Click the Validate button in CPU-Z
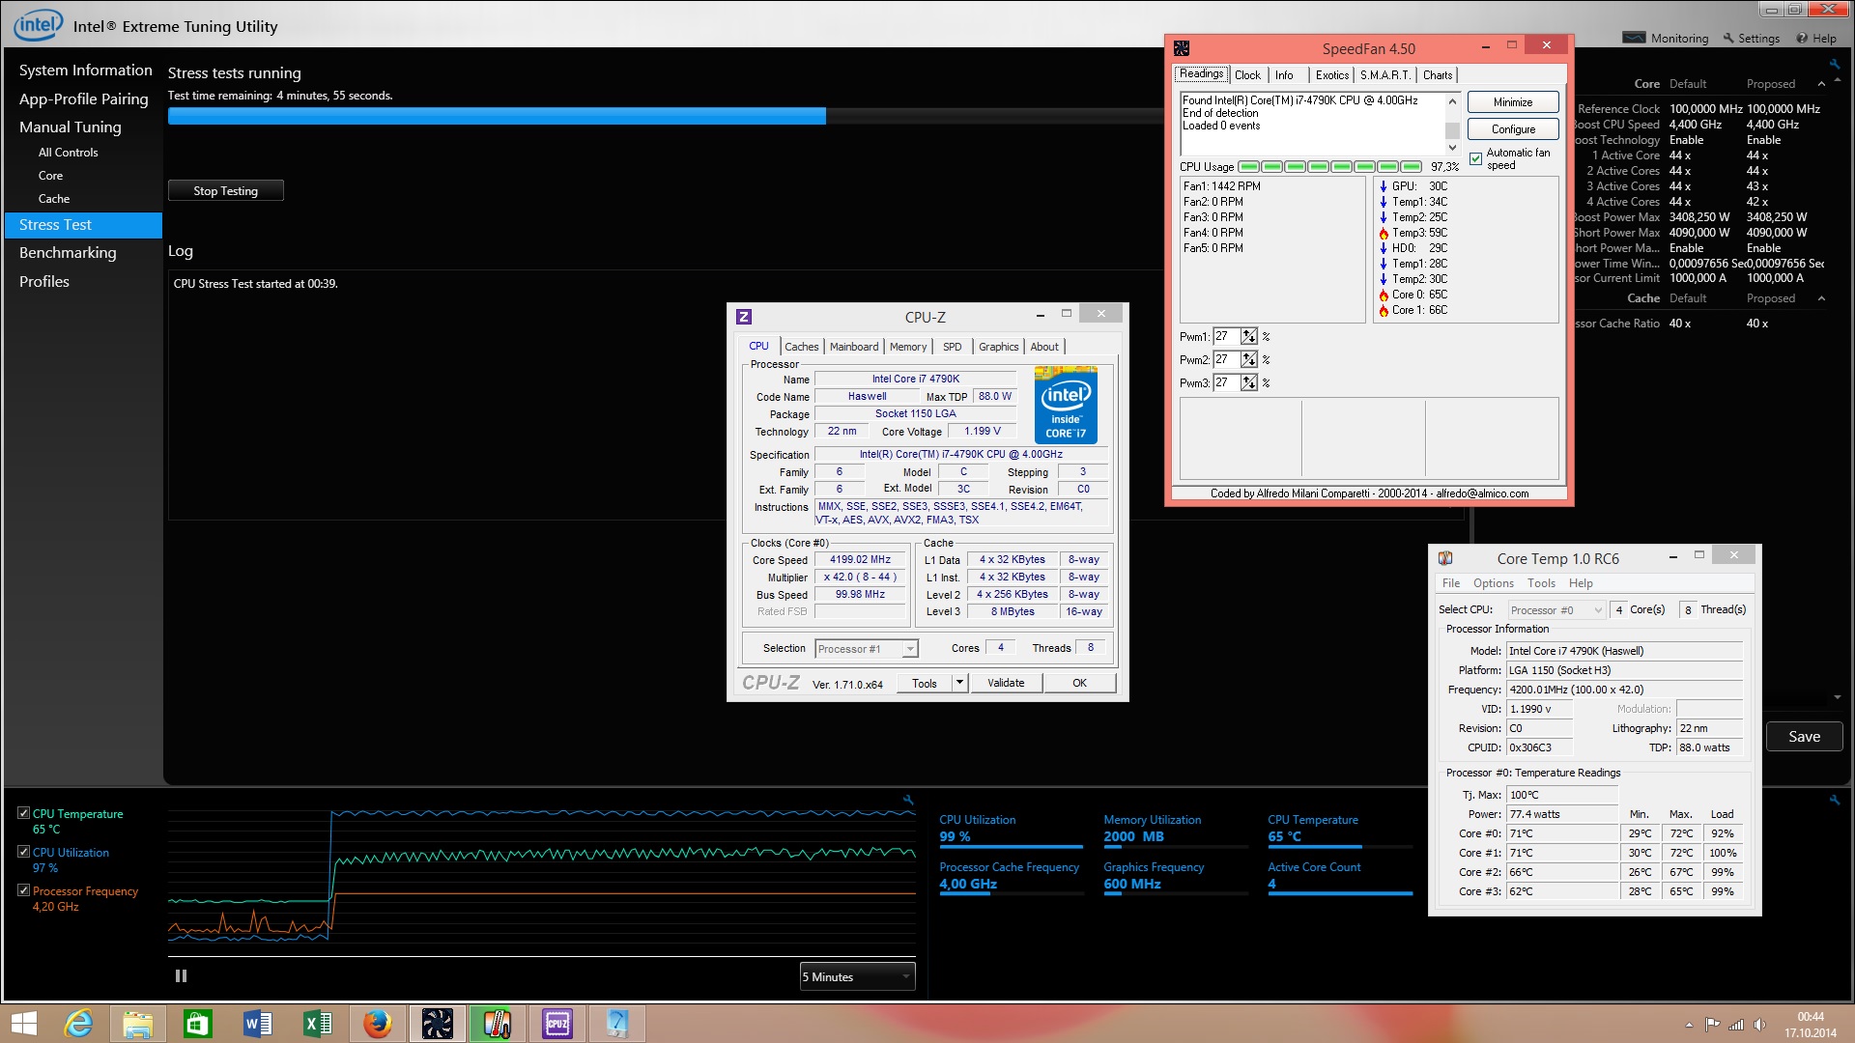Viewport: 1855px width, 1043px height. (x=1006, y=683)
